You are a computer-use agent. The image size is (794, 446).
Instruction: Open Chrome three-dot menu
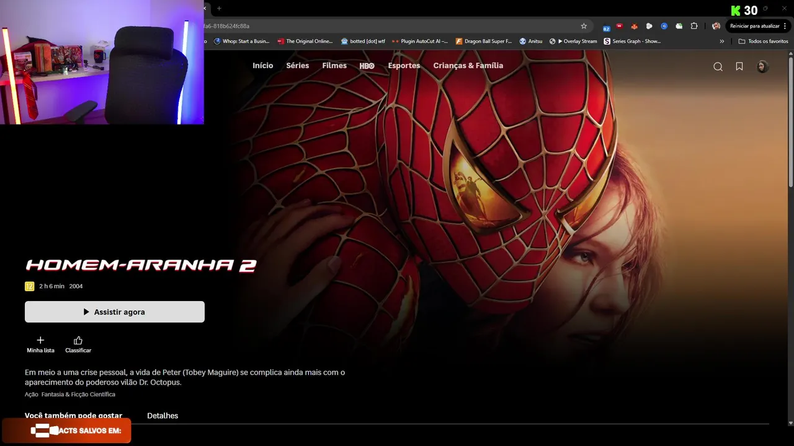pyautogui.click(x=785, y=26)
